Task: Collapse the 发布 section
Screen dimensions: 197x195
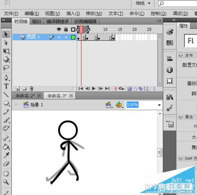Action: (x=180, y=56)
